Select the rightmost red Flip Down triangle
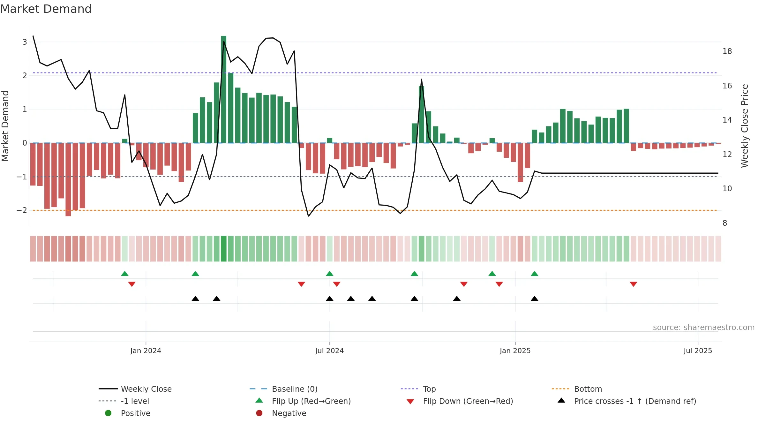 (x=634, y=284)
